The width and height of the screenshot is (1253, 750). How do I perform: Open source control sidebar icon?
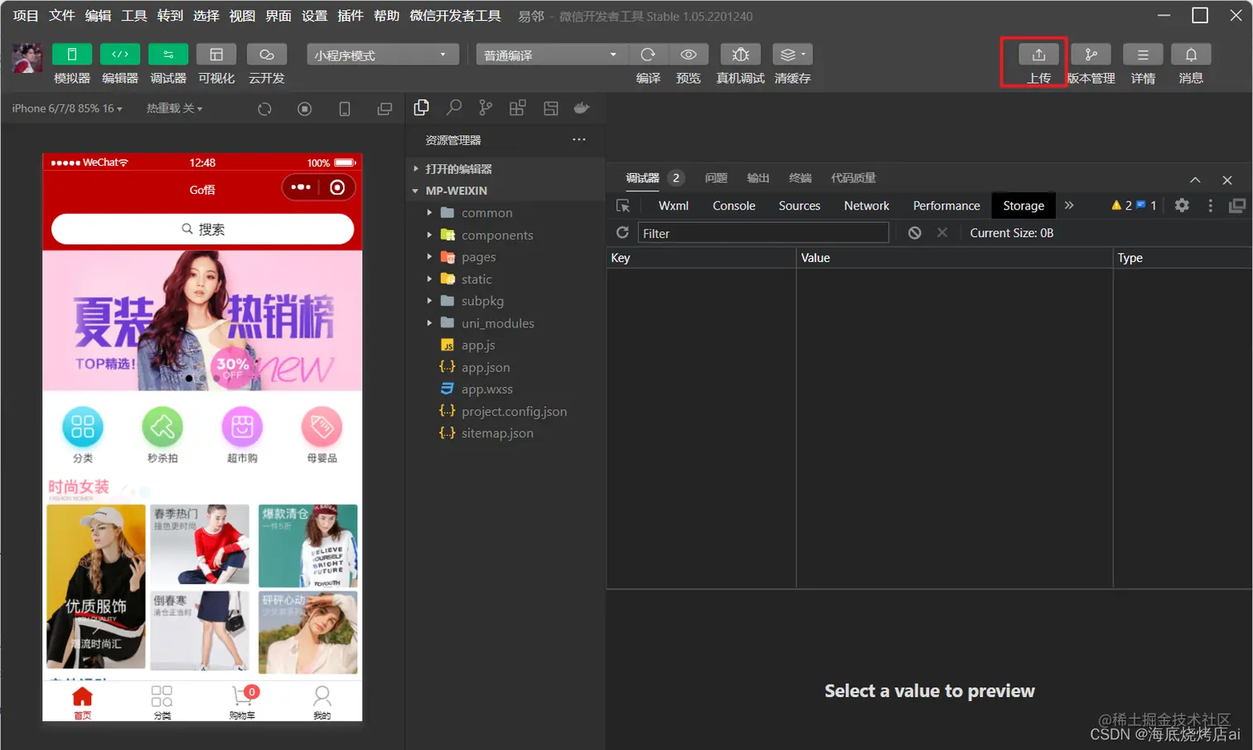click(486, 108)
